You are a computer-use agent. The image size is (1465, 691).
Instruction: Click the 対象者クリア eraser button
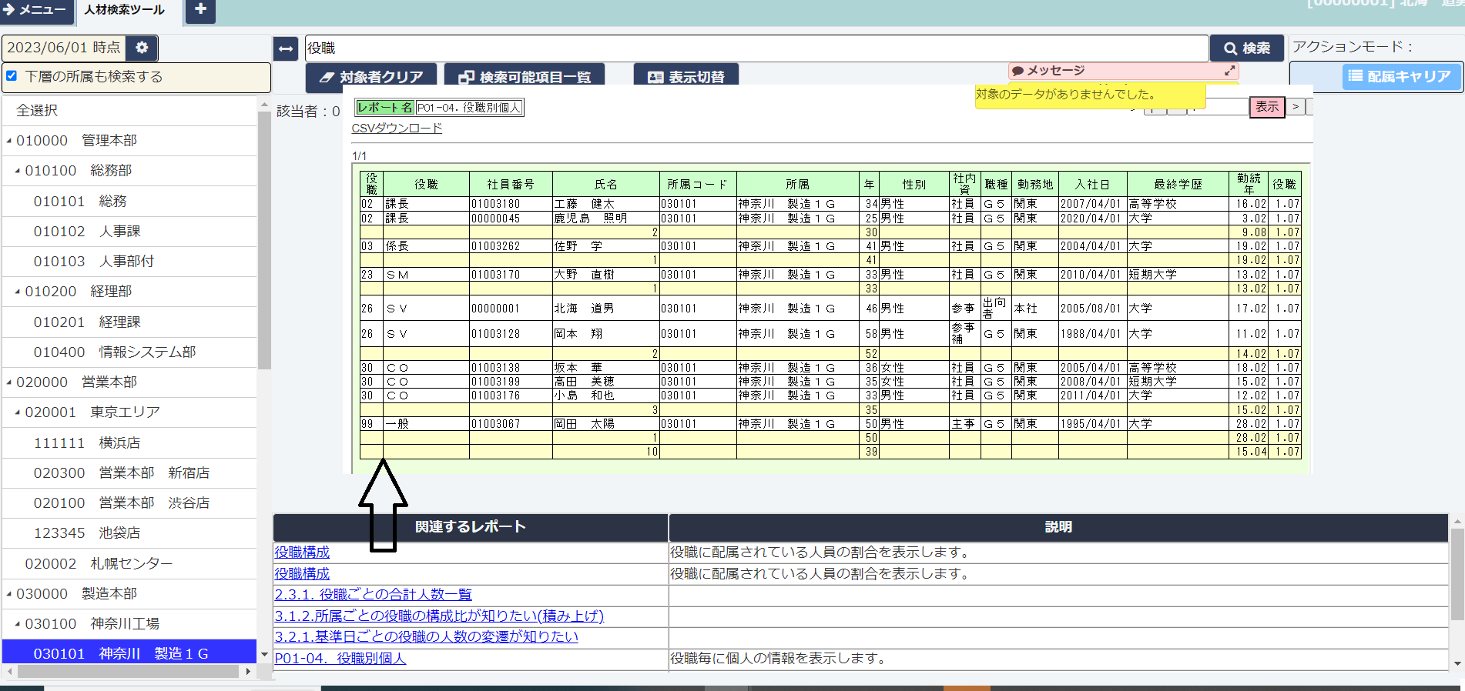tap(371, 77)
